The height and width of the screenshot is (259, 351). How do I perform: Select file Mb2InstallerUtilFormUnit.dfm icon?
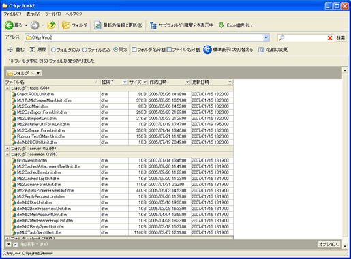point(14,125)
